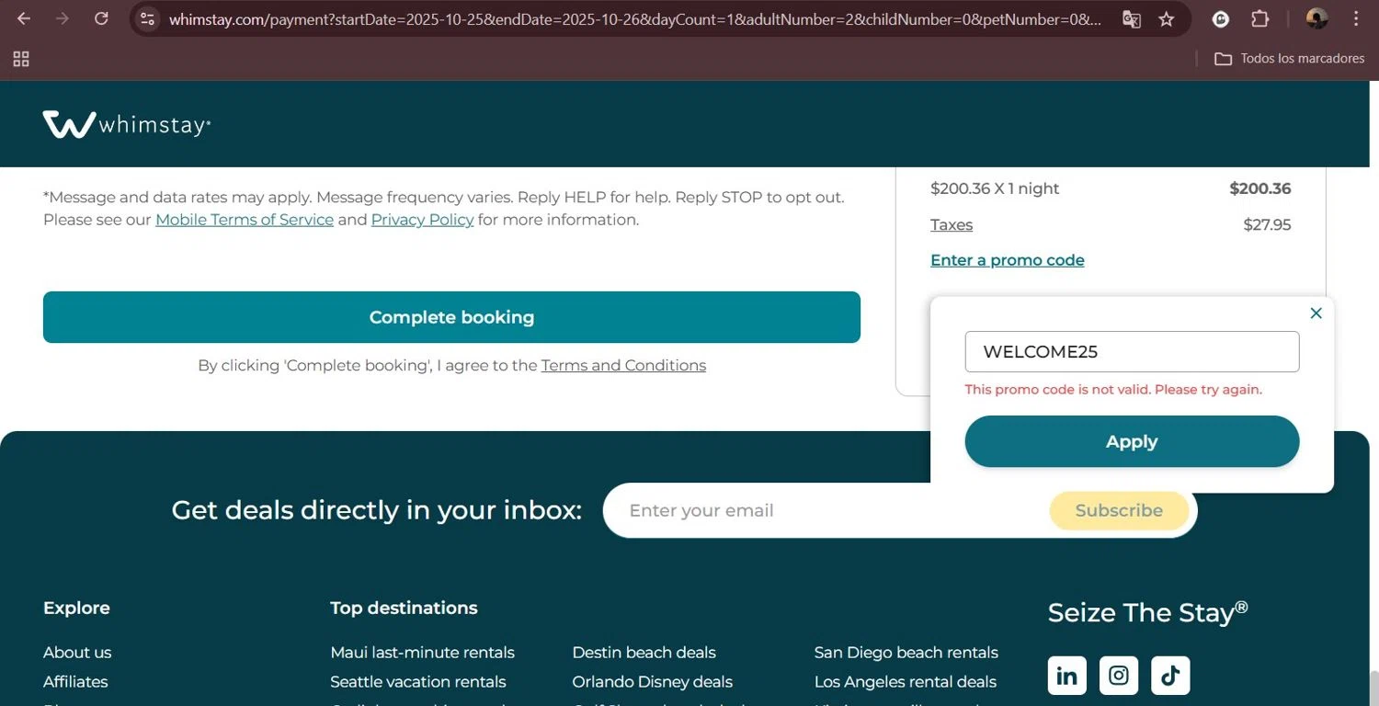Click the bold $200.36 total amount
This screenshot has width=1379, height=706.
1260,188
